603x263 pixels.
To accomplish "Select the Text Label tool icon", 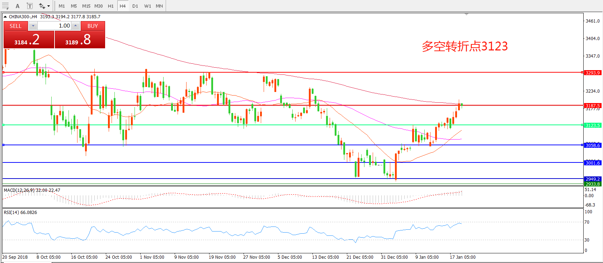I will point(30,6).
